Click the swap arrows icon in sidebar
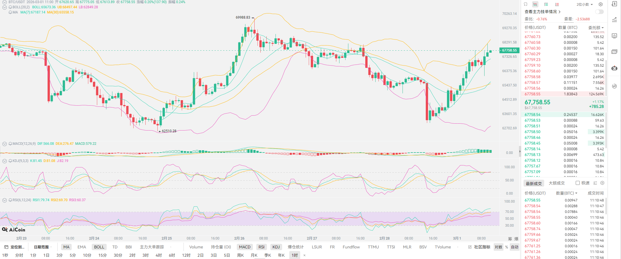621x259 pixels. [614, 86]
